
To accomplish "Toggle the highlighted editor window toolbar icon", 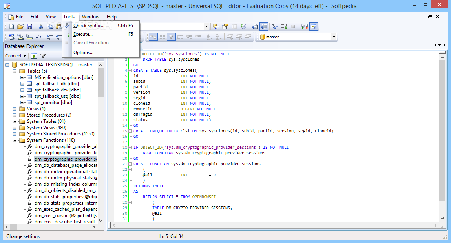I will (x=314, y=26).
